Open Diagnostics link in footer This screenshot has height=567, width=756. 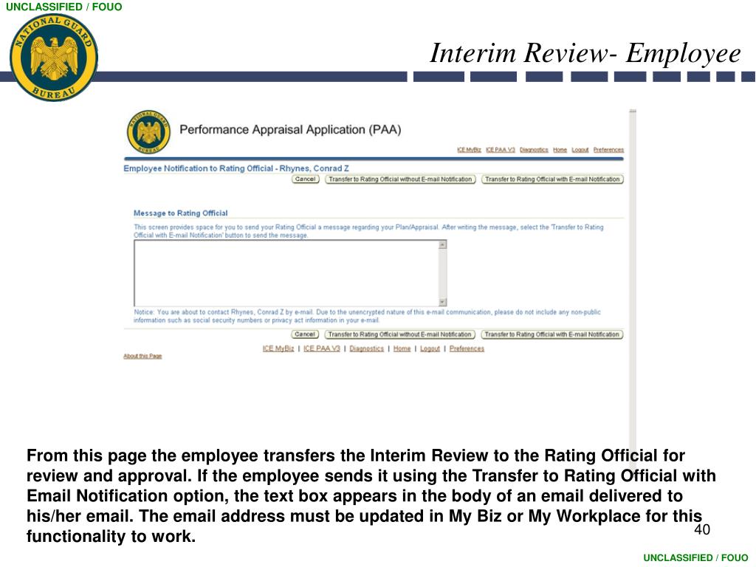366,348
